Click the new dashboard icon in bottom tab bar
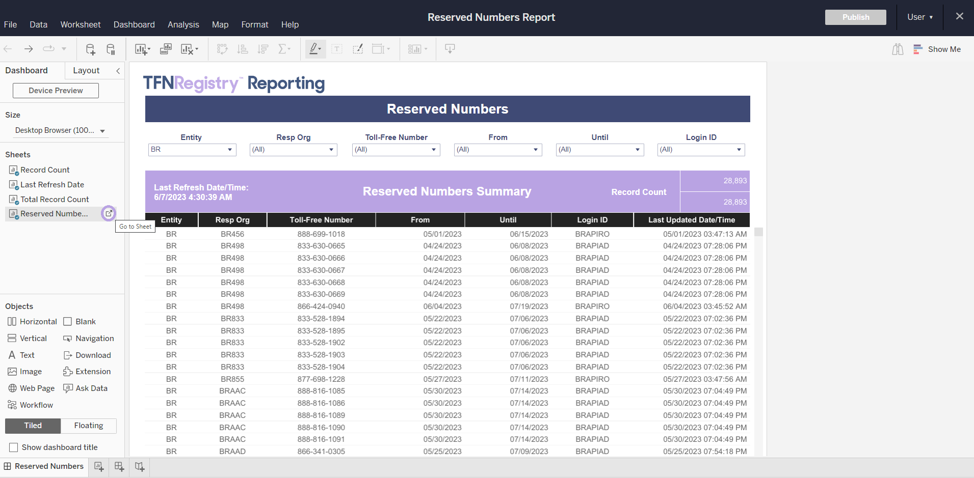This screenshot has width=974, height=478. (x=119, y=466)
